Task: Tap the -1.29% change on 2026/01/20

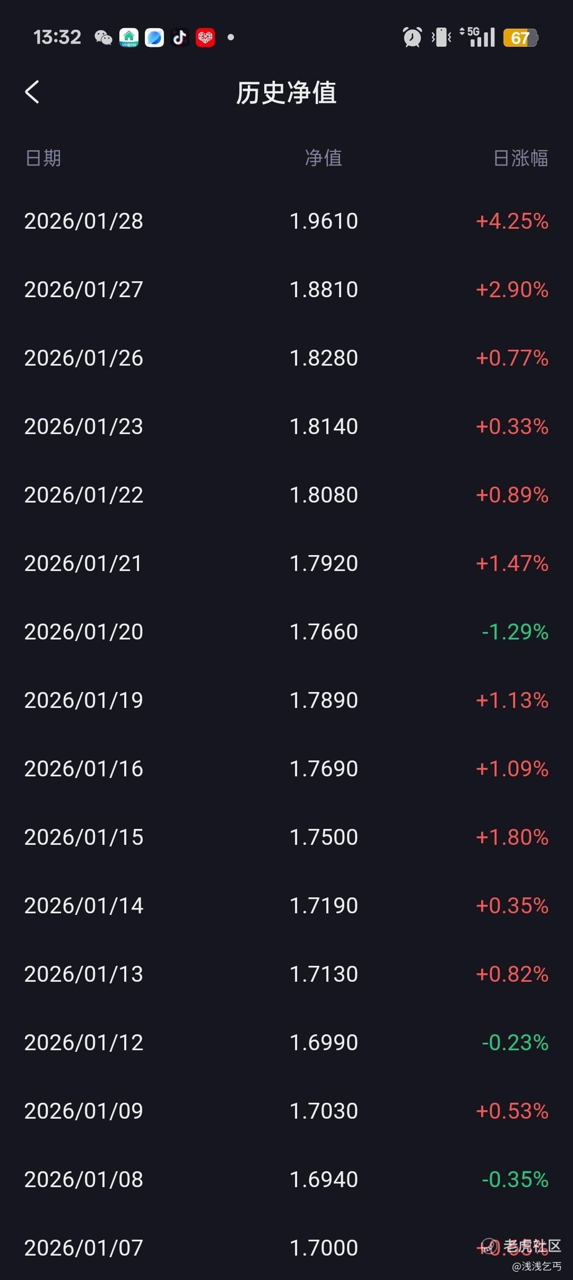Action: pyautogui.click(x=515, y=632)
